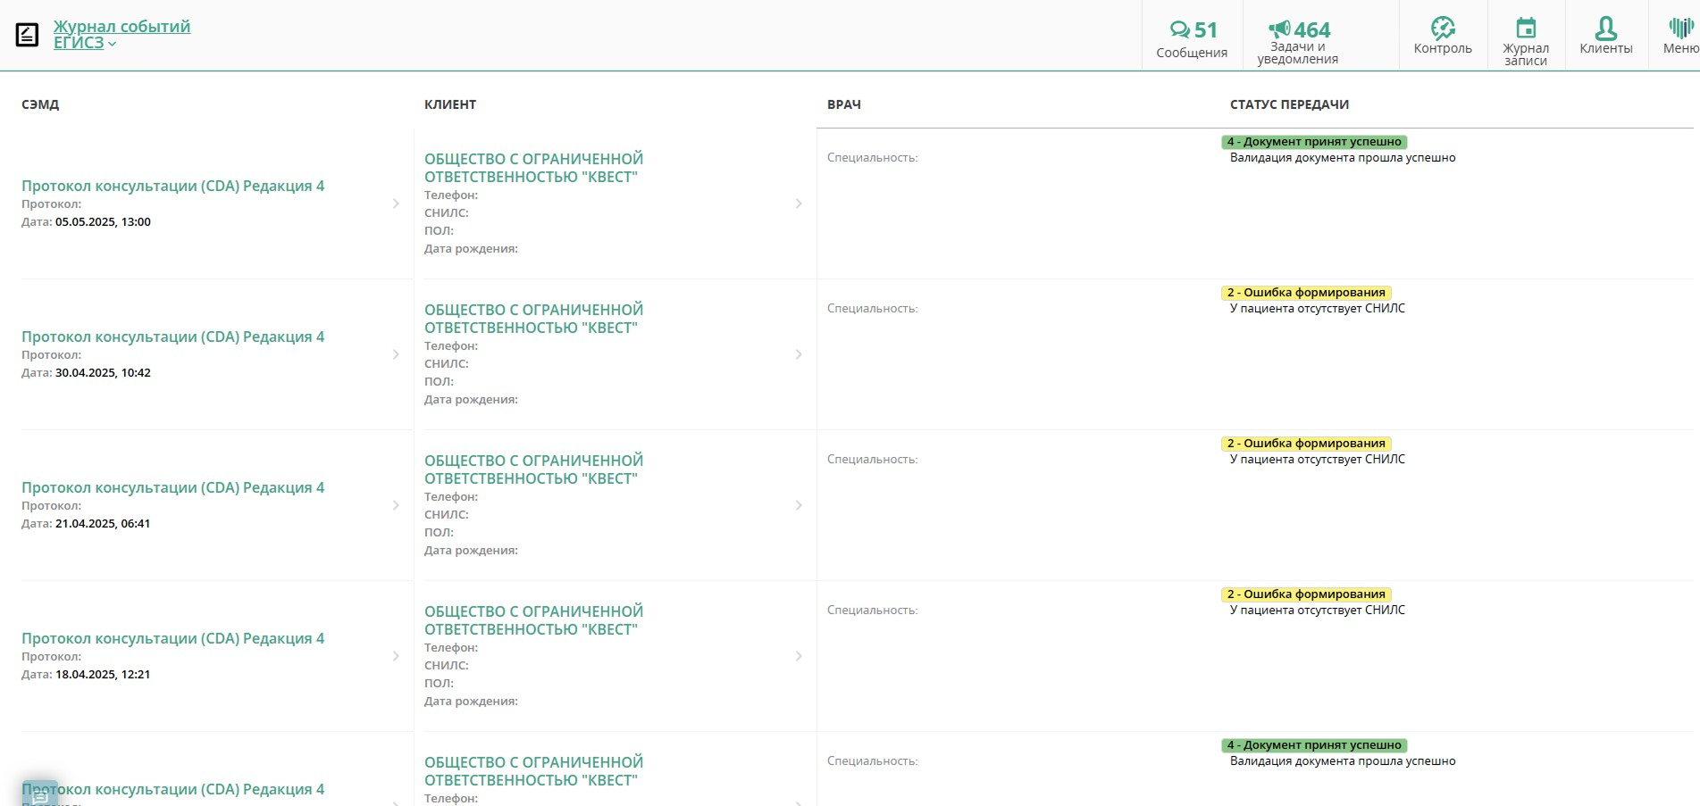Click the ВРАЧ column header
This screenshot has width=1700, height=806.
[844, 104]
